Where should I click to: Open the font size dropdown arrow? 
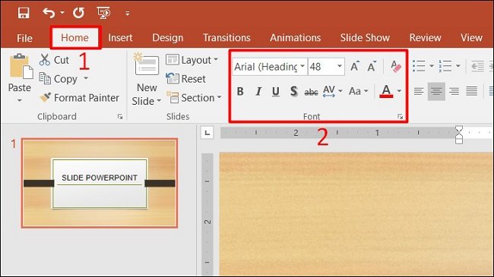tap(339, 66)
